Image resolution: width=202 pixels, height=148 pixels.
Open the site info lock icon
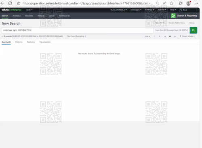(x=19, y=3)
